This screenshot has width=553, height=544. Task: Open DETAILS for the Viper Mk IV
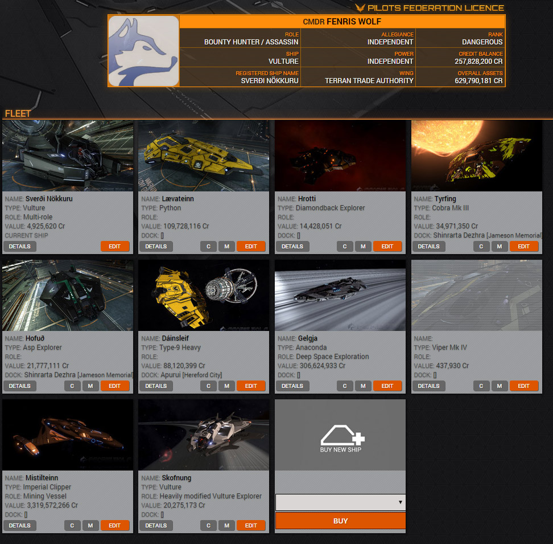click(429, 386)
